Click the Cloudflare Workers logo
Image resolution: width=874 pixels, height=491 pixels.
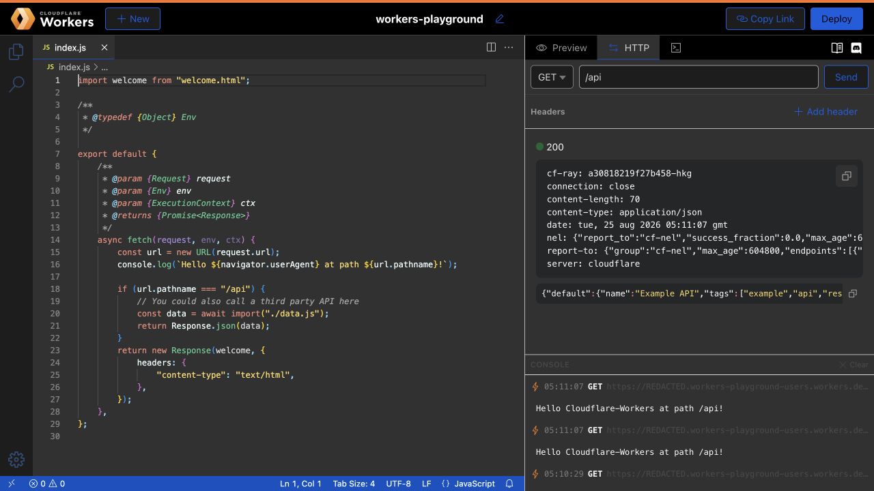(x=53, y=19)
